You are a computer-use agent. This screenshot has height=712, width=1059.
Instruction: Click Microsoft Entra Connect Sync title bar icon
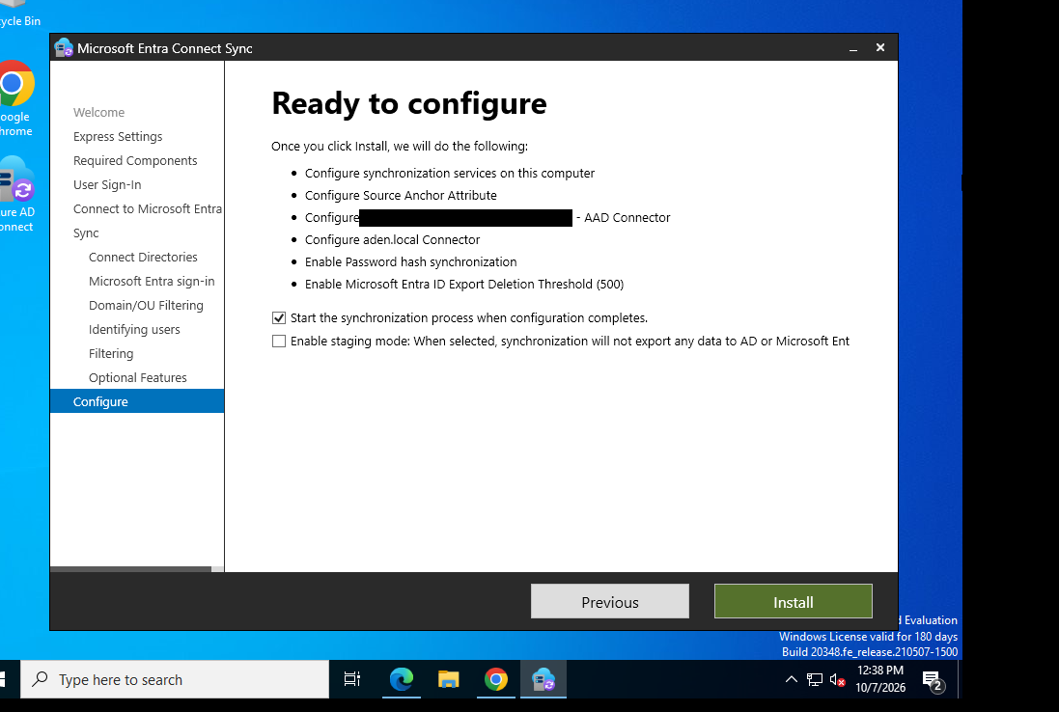(x=64, y=48)
